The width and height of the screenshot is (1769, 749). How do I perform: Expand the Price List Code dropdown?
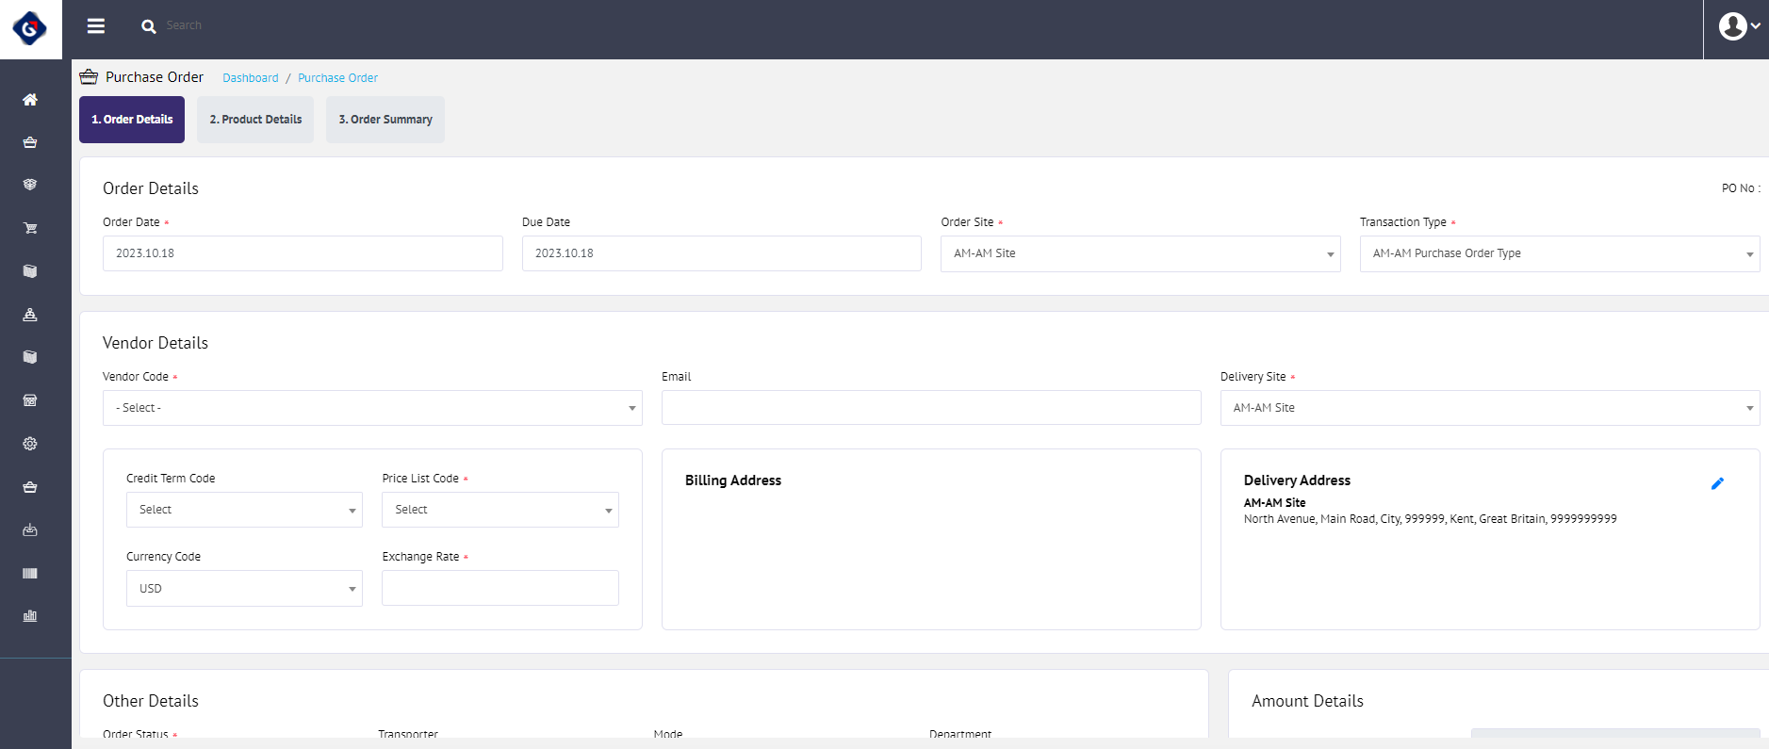(x=500, y=510)
